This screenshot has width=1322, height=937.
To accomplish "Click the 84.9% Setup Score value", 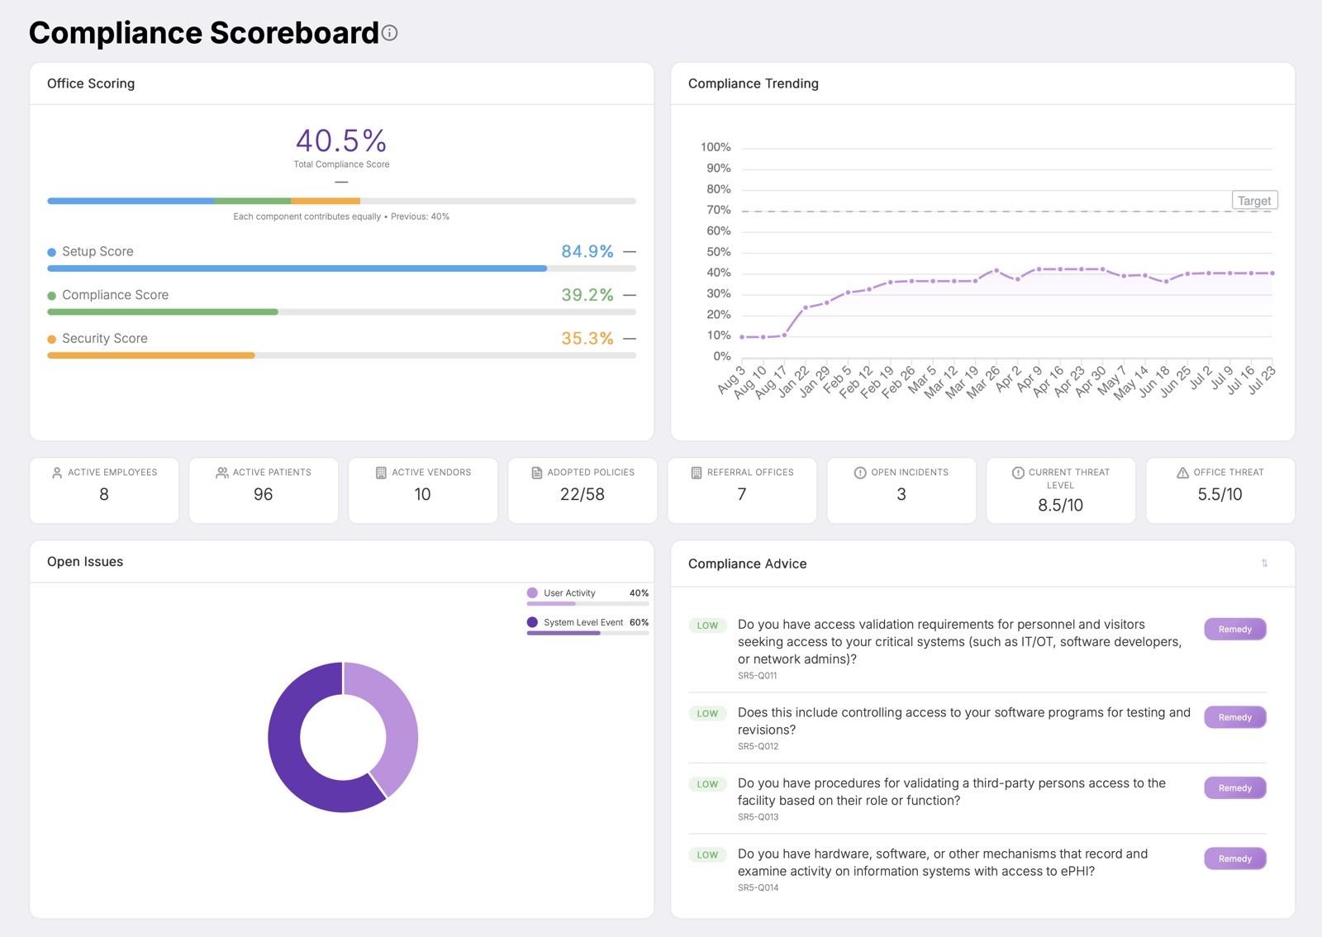I will [587, 251].
